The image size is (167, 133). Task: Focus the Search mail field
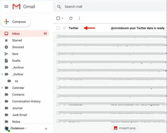110,7
